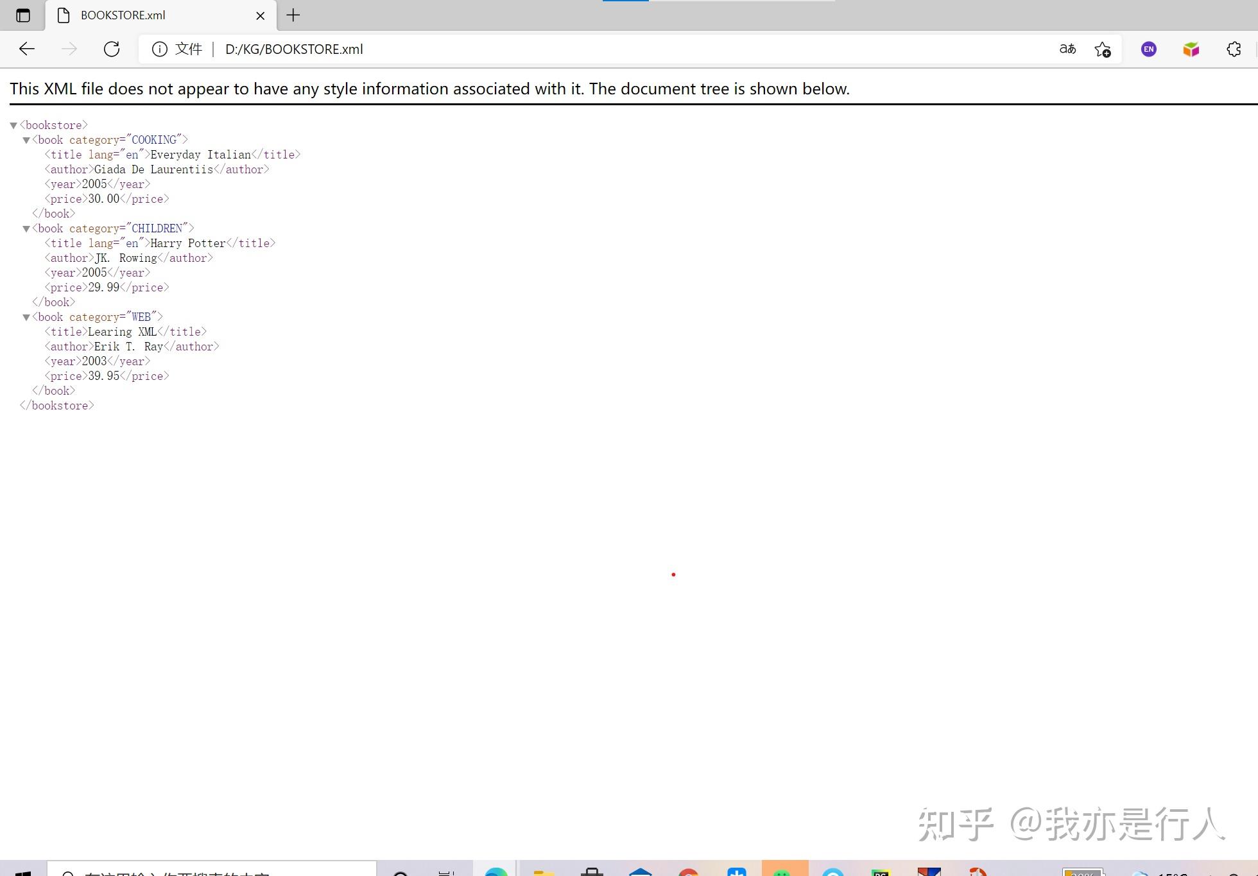The height and width of the screenshot is (876, 1258).
Task: Click the browser back arrow
Action: (x=27, y=49)
